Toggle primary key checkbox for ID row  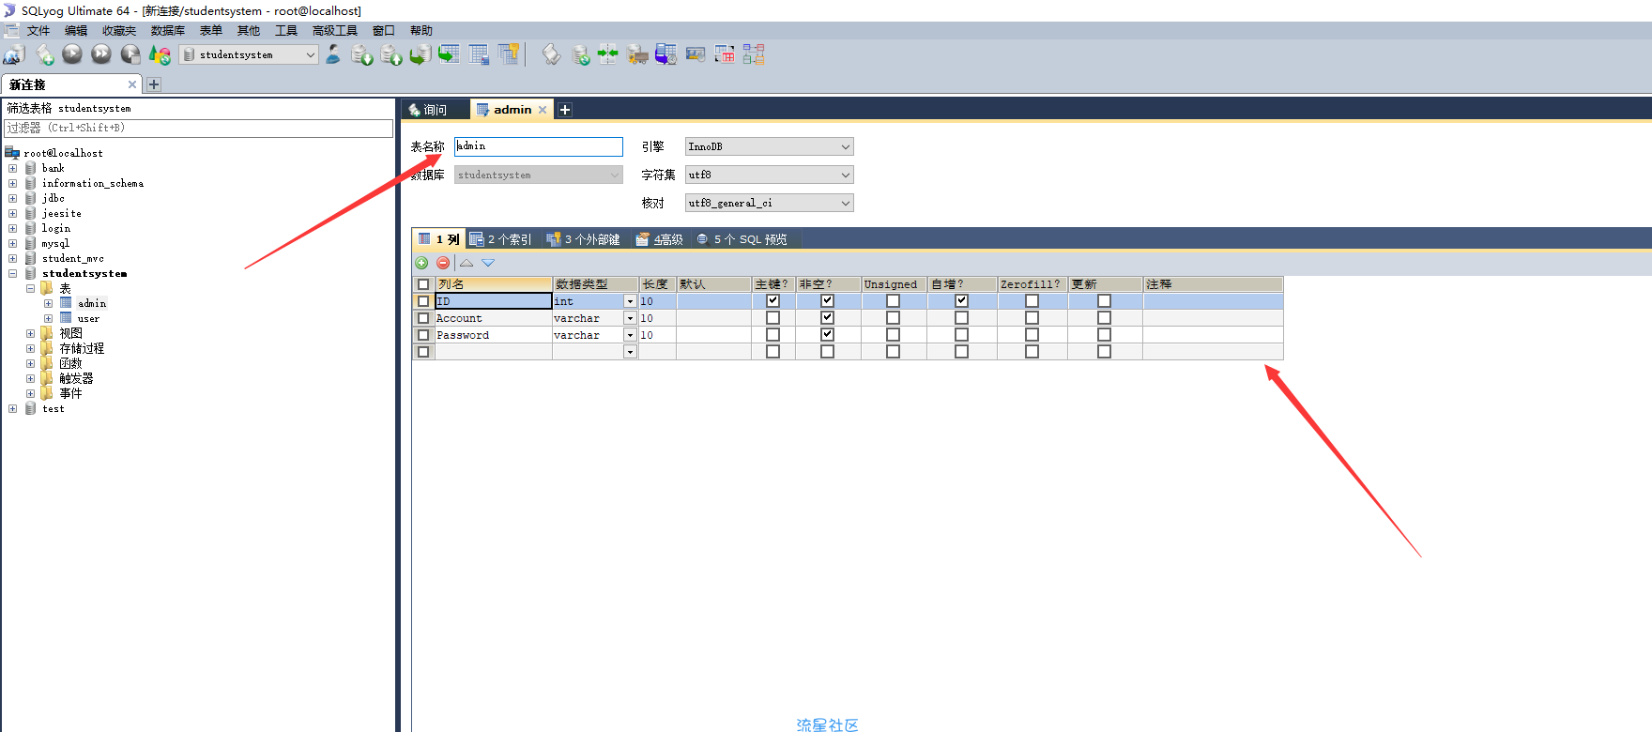[772, 301]
